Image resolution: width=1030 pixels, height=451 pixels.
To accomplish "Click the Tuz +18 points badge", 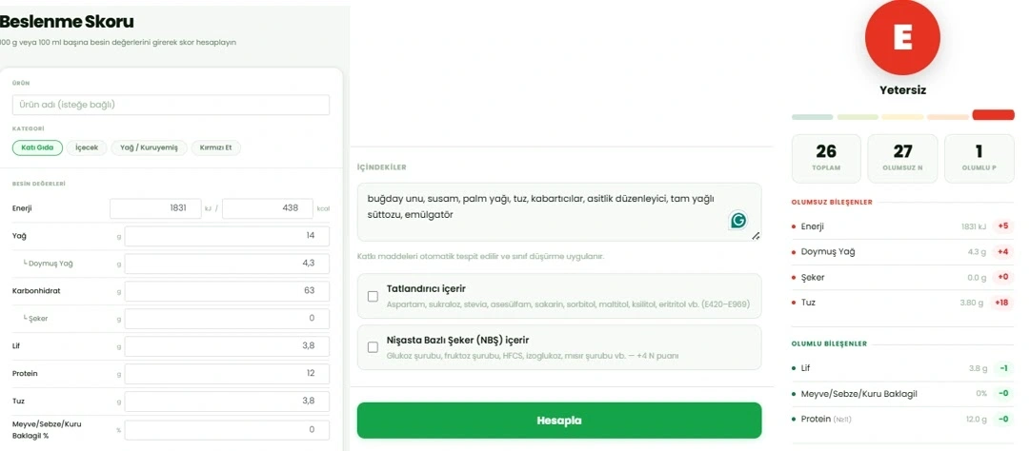I will pyautogui.click(x=1002, y=303).
